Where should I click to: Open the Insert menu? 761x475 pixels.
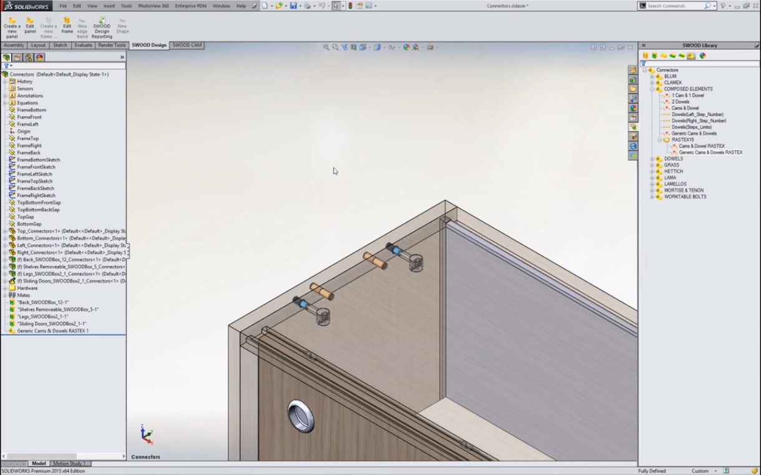(x=109, y=6)
